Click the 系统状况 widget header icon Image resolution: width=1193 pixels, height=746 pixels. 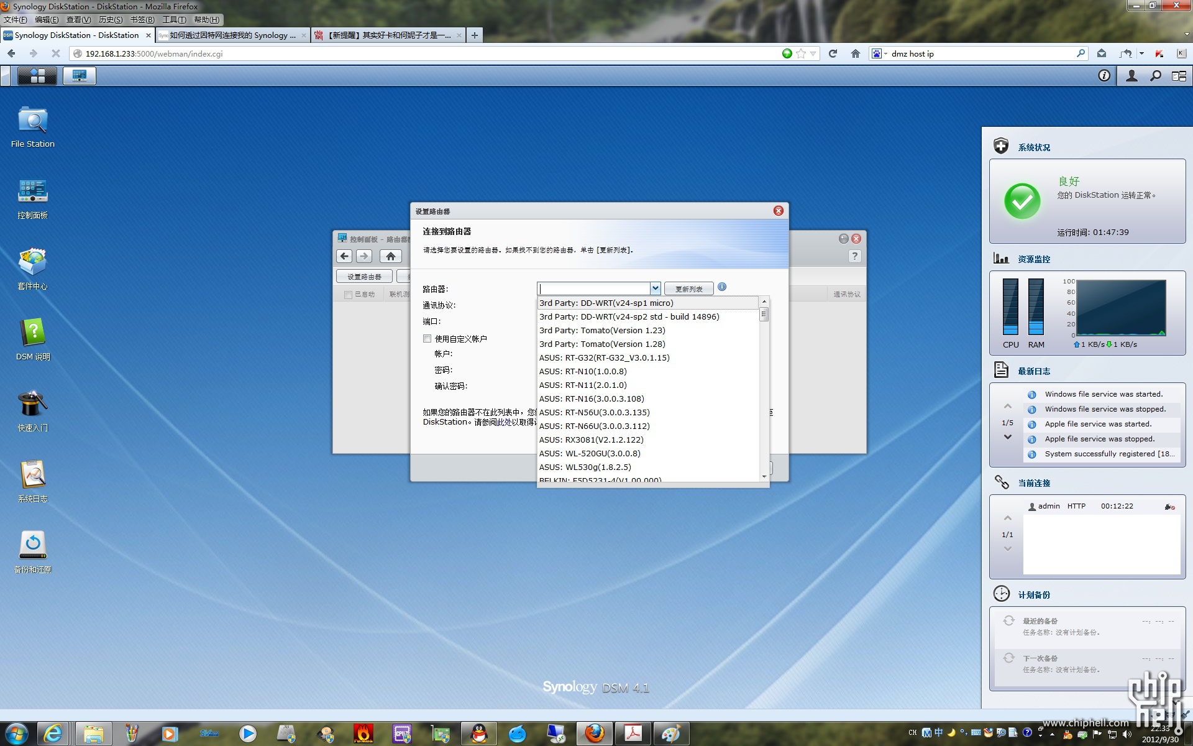point(1001,146)
